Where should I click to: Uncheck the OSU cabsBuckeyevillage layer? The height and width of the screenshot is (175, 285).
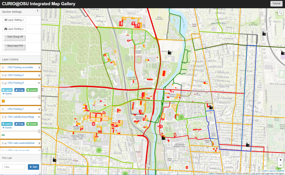6,117
